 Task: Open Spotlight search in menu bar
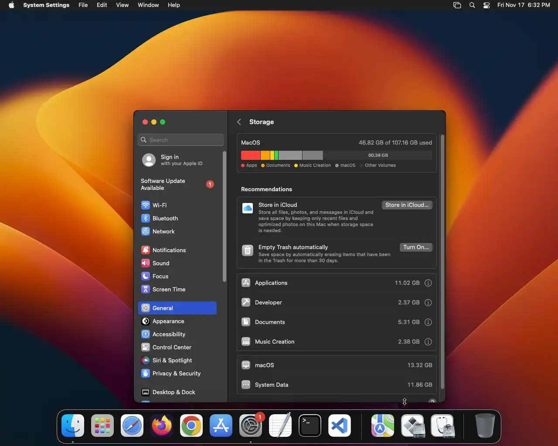point(472,5)
